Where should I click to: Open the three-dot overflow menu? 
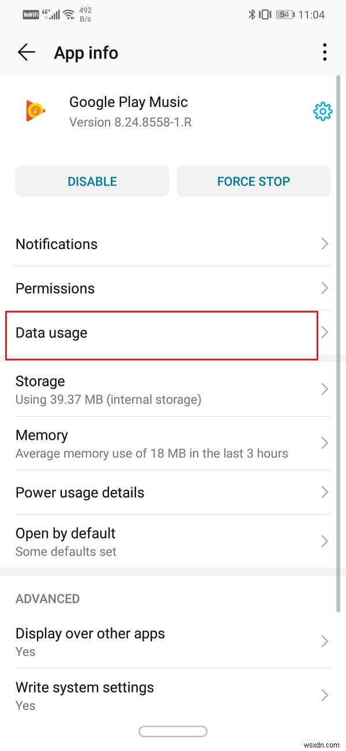coord(325,52)
